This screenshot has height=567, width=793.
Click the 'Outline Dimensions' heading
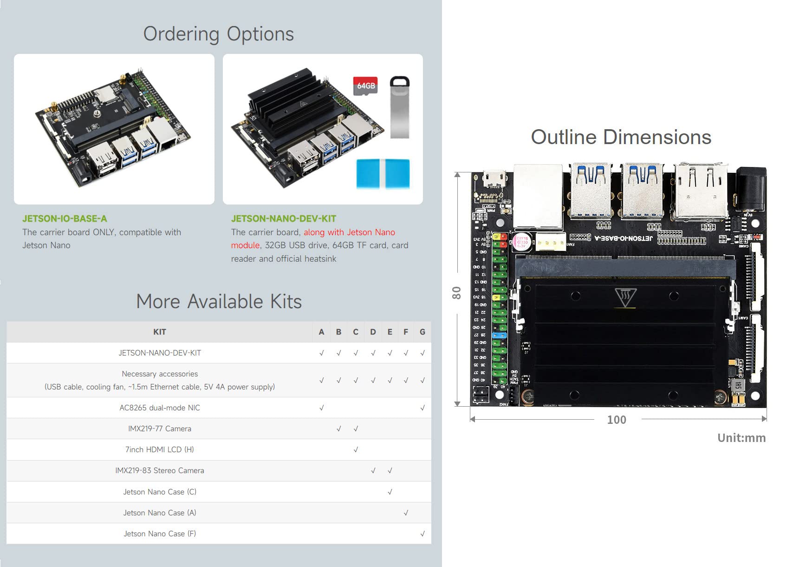(621, 137)
